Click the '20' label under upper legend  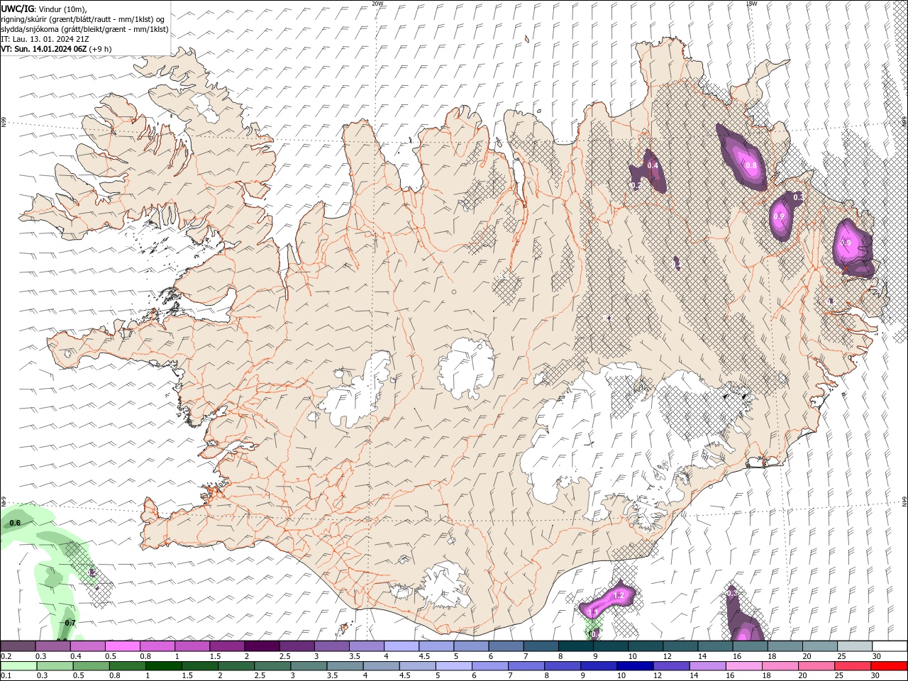coord(807,656)
